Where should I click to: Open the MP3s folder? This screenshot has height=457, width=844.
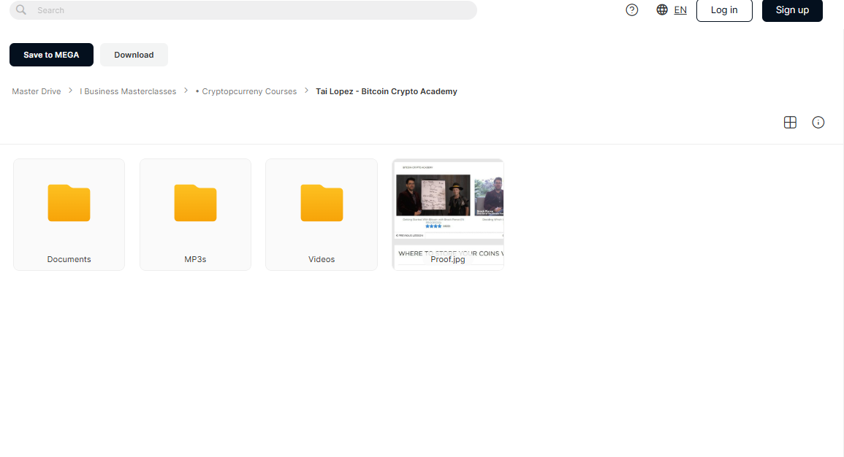(x=195, y=215)
